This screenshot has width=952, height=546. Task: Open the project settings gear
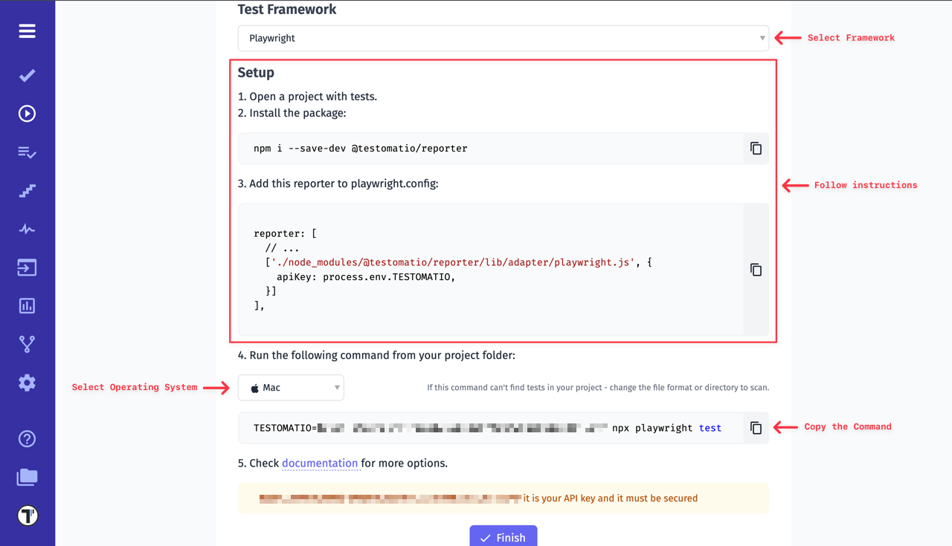point(27,382)
